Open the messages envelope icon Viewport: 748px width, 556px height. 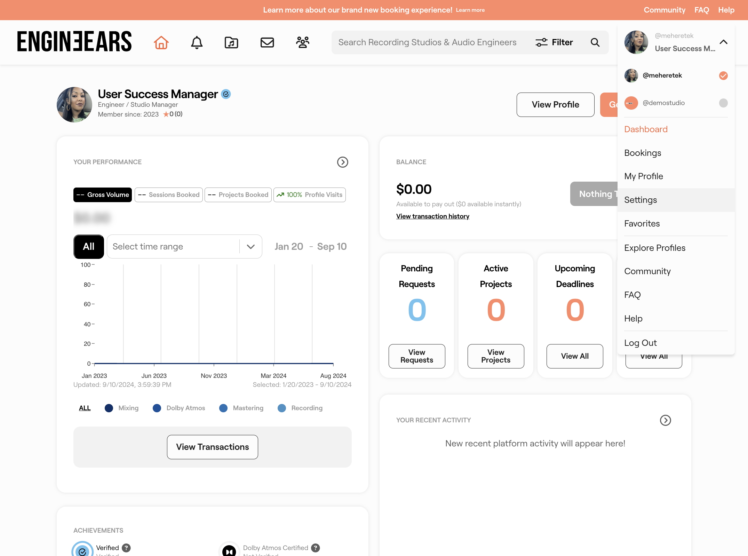267,42
